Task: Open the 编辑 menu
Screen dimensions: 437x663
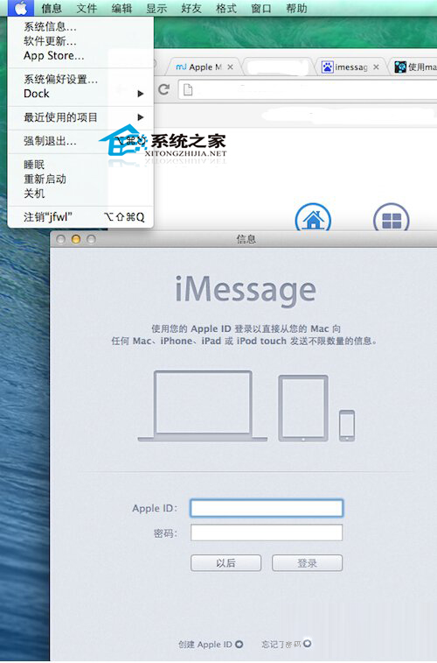Action: (121, 8)
